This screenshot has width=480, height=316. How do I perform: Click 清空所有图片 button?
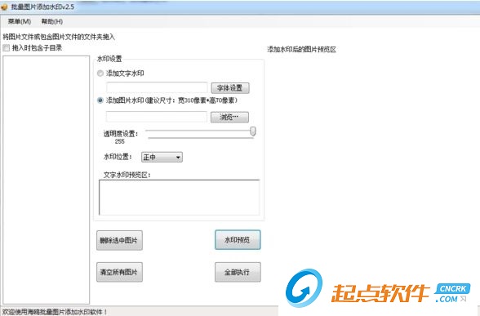coord(119,272)
